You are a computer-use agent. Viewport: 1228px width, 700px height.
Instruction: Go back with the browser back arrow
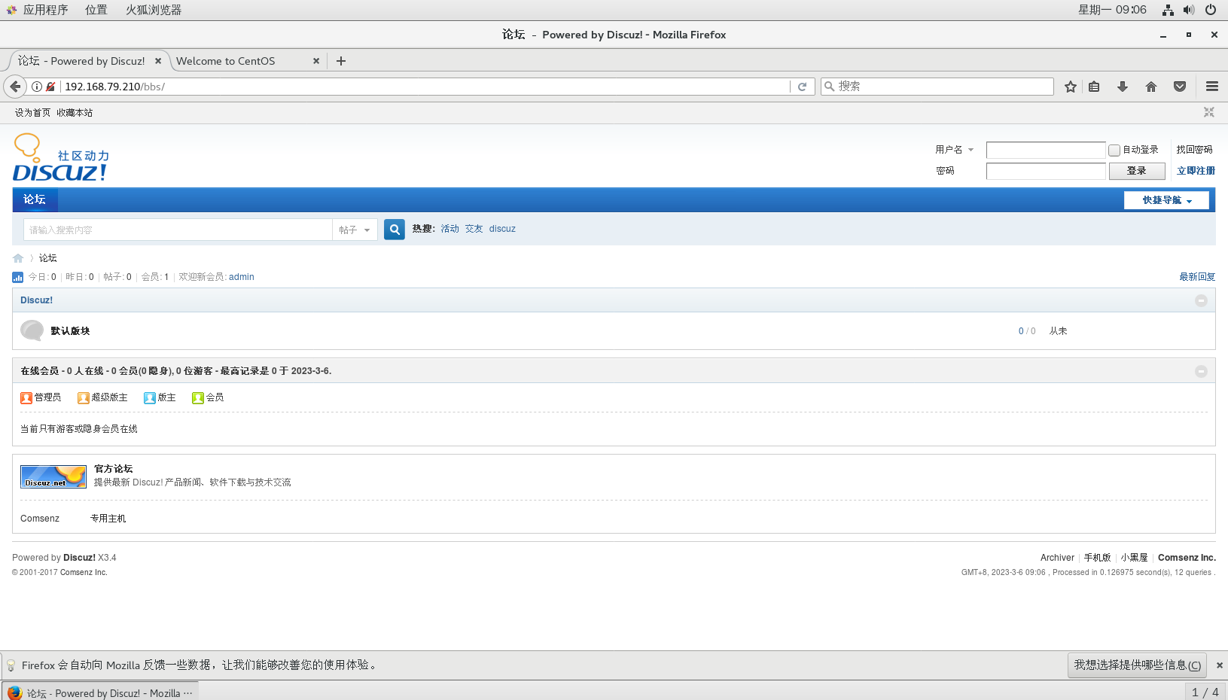coord(15,87)
